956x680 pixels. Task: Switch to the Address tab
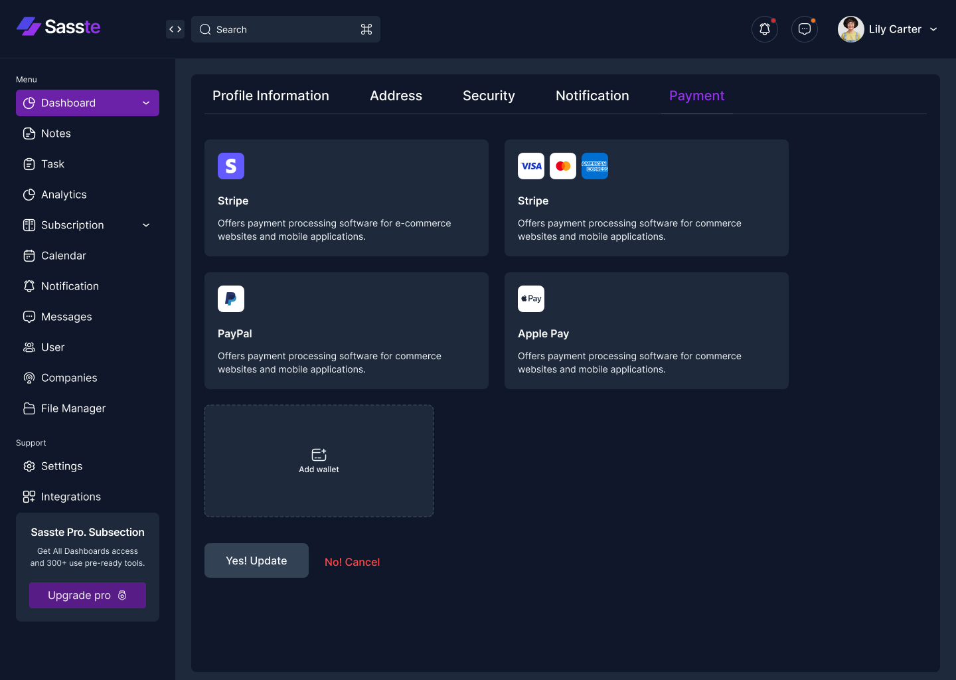tap(396, 96)
